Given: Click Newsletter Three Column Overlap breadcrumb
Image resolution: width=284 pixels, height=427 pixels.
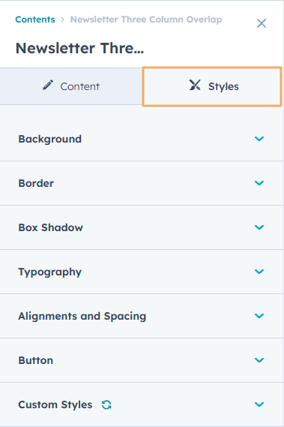Looking at the screenshot, I should point(146,20).
